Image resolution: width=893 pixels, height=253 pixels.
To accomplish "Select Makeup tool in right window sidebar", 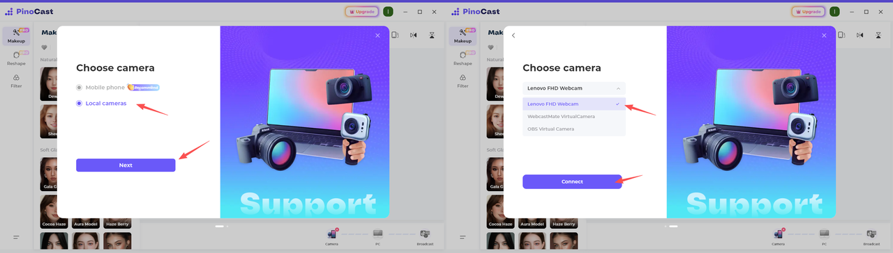I will click(x=463, y=36).
